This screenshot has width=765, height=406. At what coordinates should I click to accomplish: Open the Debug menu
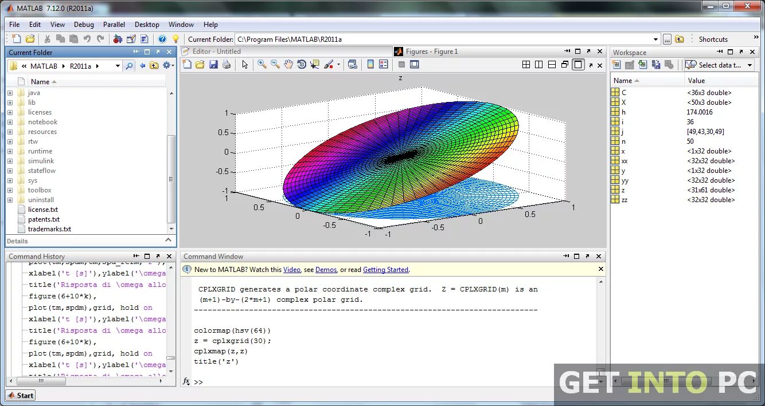pos(84,25)
